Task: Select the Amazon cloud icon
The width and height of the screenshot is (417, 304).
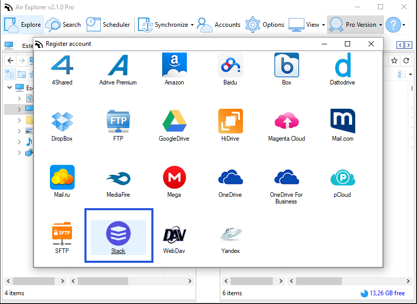Action: (174, 65)
